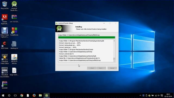Click the disabled Back button
174x98 pixels.
pos(92,68)
